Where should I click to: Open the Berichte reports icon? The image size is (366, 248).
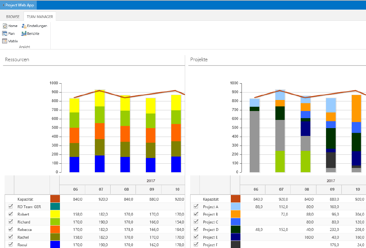[24, 34]
